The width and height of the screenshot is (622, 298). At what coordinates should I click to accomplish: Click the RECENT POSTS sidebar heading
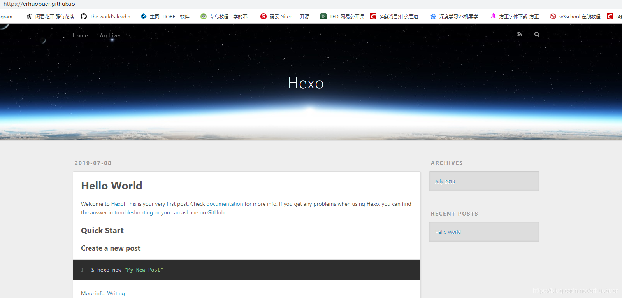click(455, 214)
